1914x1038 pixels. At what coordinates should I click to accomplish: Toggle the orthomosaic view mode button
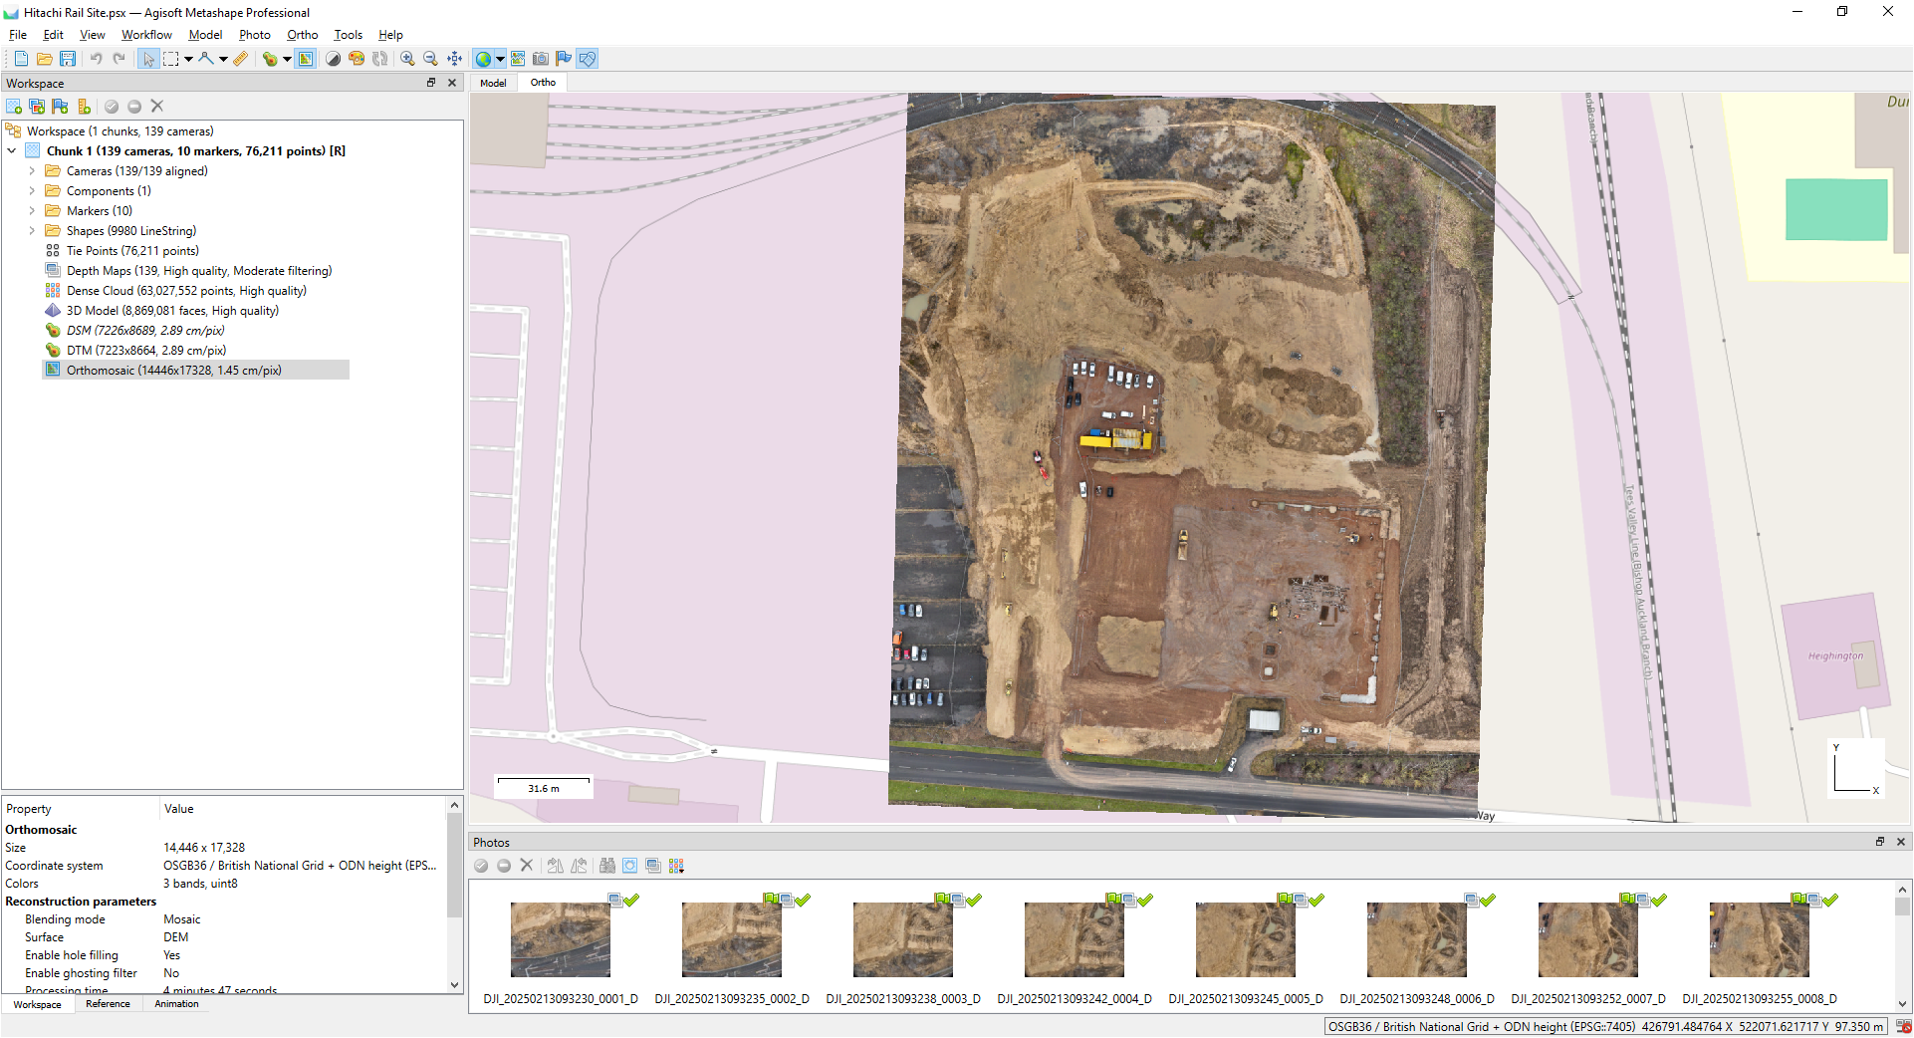pos(306,59)
